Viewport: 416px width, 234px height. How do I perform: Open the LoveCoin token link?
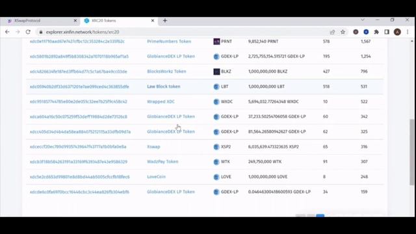click(156, 177)
